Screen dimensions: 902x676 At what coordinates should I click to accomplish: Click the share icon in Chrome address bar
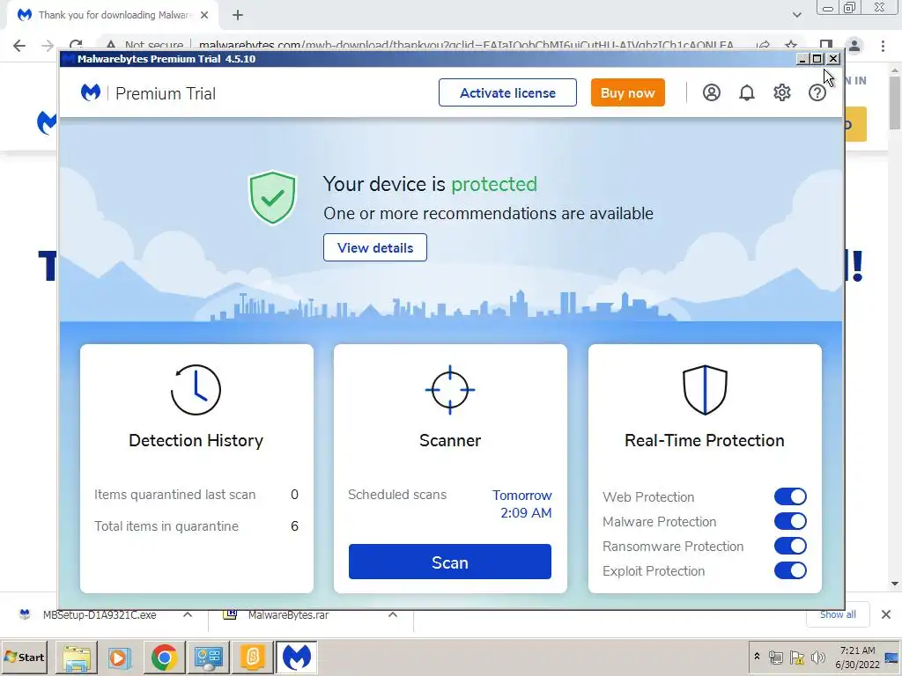click(x=763, y=45)
